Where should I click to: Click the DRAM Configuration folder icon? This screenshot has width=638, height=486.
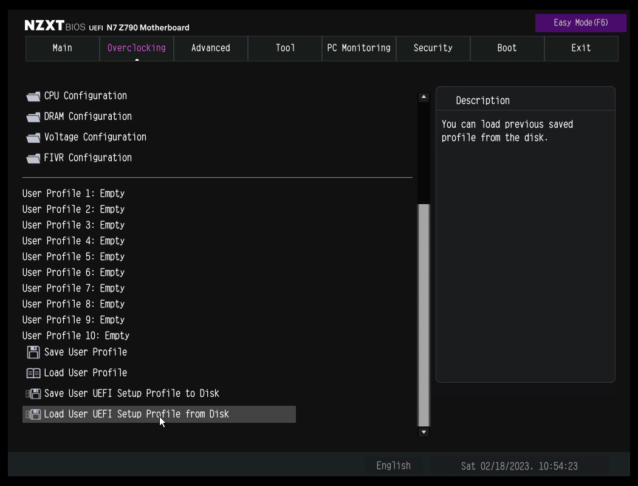click(x=33, y=117)
